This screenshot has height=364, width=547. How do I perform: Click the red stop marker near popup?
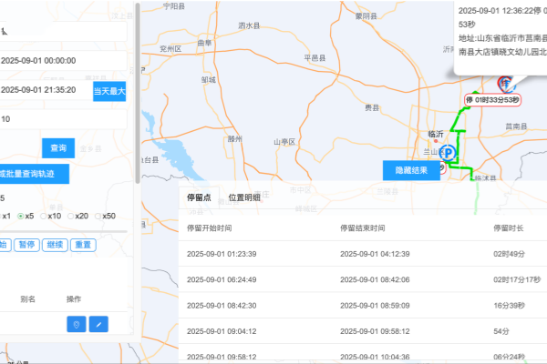(x=505, y=84)
